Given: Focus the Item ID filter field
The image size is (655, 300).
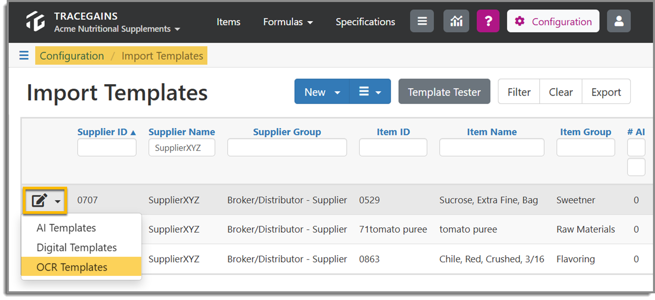Looking at the screenshot, I should 393,147.
